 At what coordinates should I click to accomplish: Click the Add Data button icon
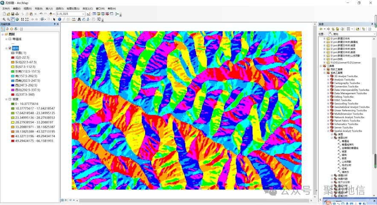(x=51, y=14)
